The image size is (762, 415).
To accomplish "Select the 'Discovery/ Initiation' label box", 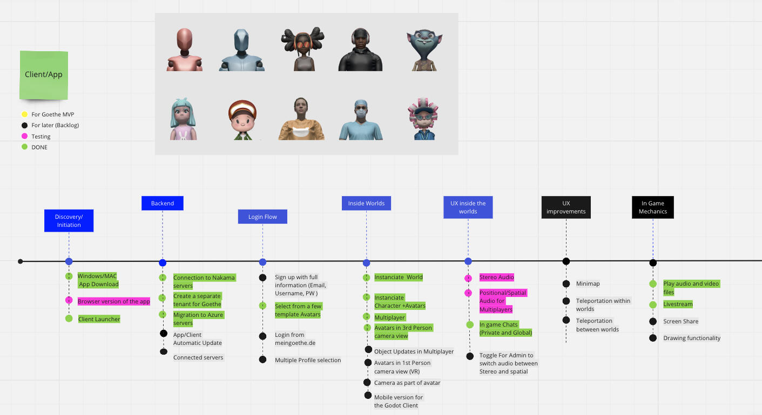I will point(69,221).
